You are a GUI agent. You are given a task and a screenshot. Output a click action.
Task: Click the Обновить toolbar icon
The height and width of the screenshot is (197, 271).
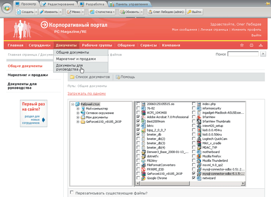click(x=122, y=12)
